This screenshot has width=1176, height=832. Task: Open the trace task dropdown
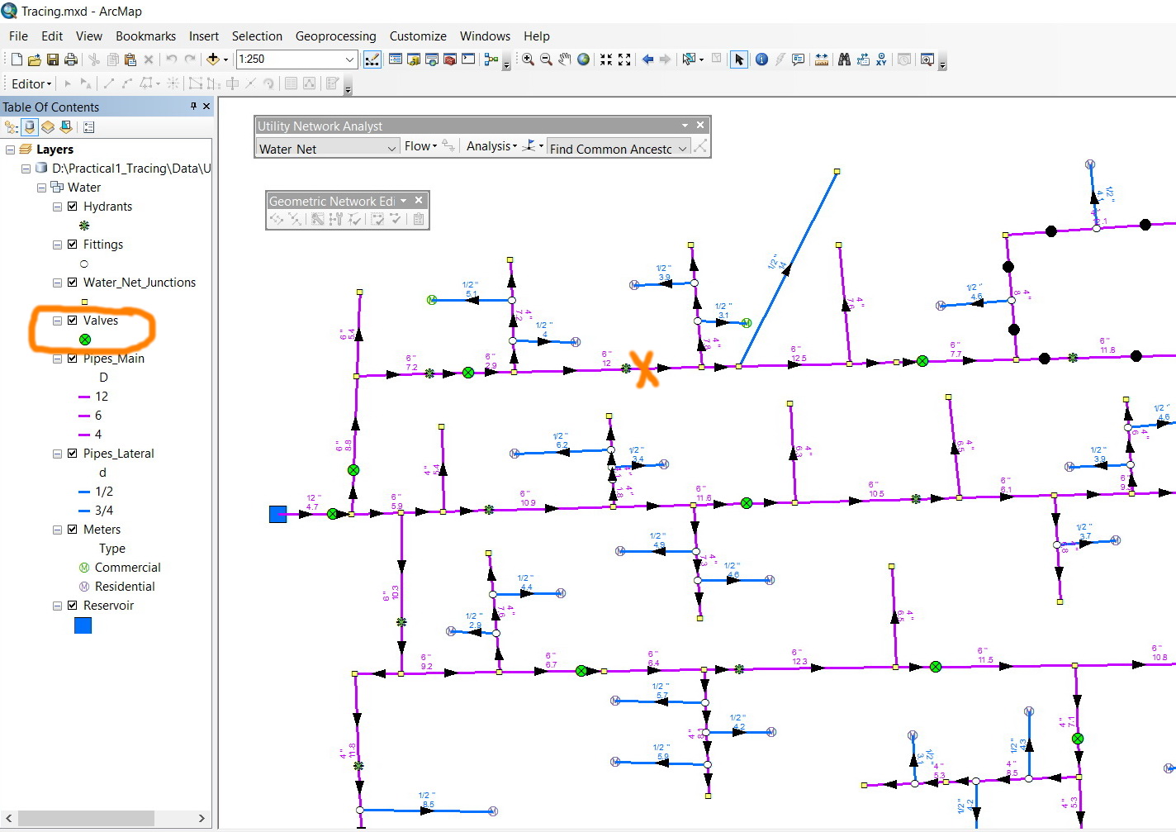(683, 149)
